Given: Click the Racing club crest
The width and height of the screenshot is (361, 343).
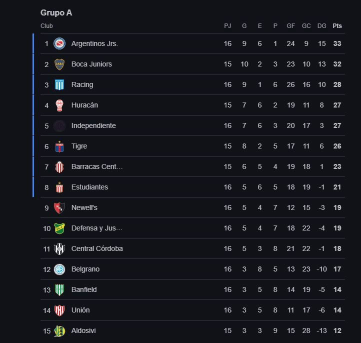Looking at the screenshot, I should pyautogui.click(x=59, y=84).
